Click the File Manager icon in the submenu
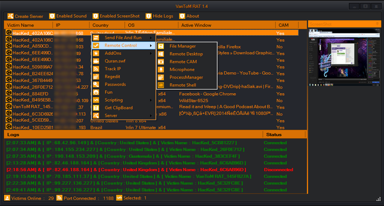 tap(161, 46)
